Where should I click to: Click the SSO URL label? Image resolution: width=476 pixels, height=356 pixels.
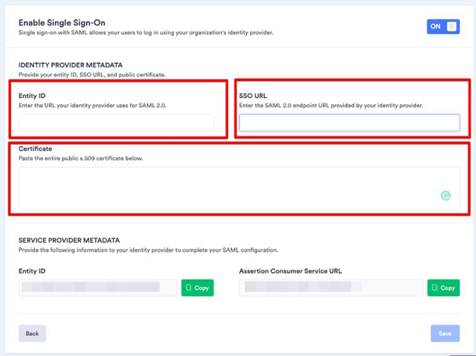253,96
